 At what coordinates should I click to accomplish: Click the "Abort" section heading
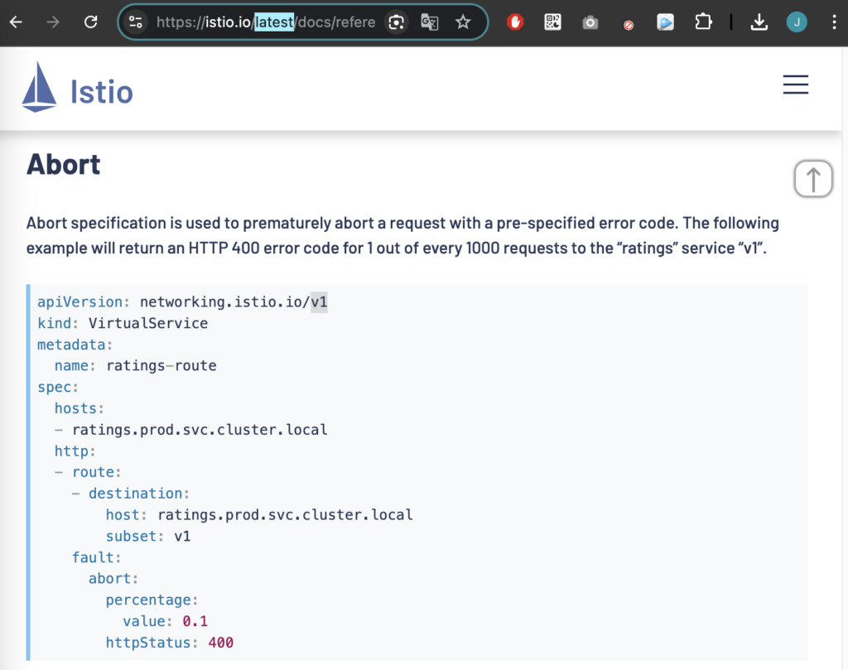pos(63,164)
